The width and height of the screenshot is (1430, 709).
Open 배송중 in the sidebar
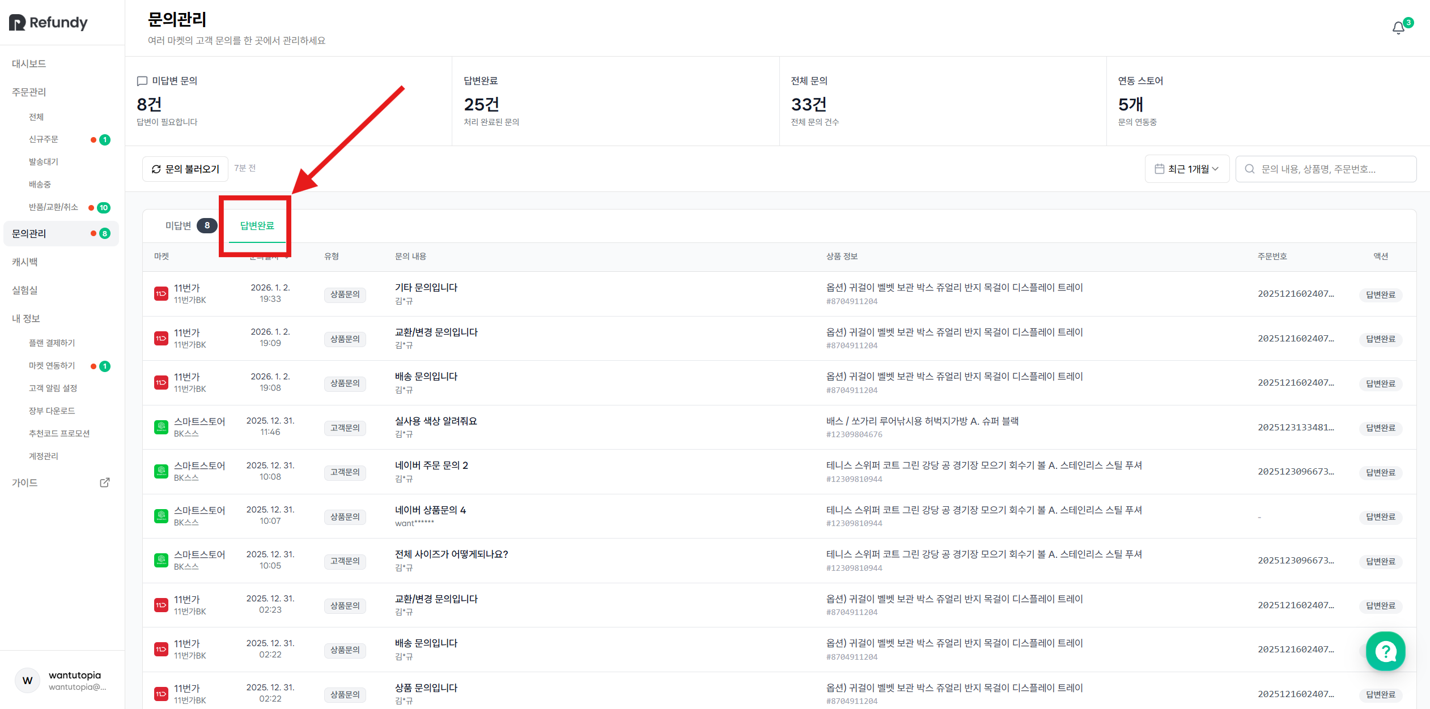pos(40,185)
